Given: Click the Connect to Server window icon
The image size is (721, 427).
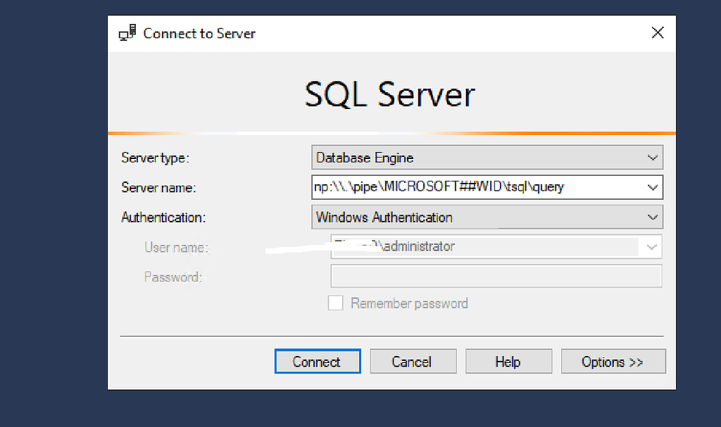Looking at the screenshot, I should [x=127, y=33].
